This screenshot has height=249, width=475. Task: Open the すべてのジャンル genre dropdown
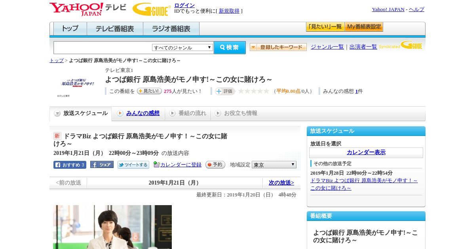(182, 47)
